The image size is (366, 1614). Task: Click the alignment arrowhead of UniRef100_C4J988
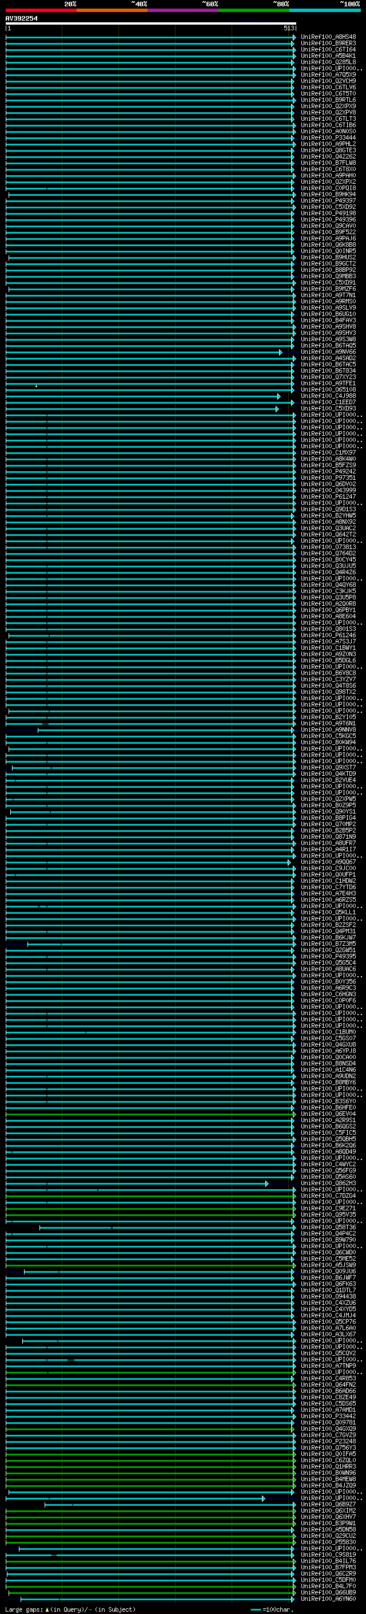point(279,396)
